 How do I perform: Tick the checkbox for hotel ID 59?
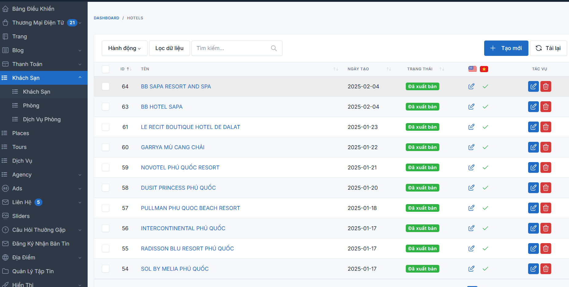pyautogui.click(x=105, y=168)
